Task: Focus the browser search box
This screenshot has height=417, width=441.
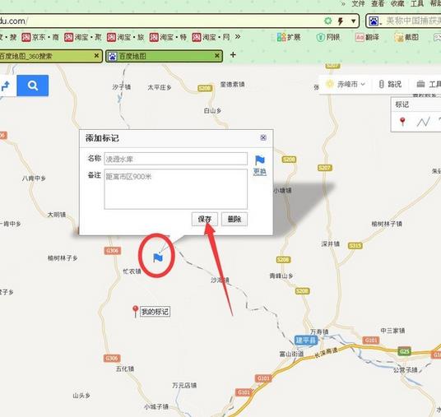Action: tap(412, 21)
